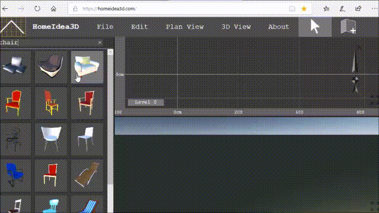Share this page from the browser
The width and height of the screenshot is (379, 213).
coord(358,9)
